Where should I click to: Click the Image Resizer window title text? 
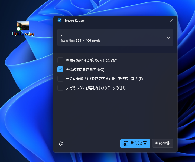75,21
